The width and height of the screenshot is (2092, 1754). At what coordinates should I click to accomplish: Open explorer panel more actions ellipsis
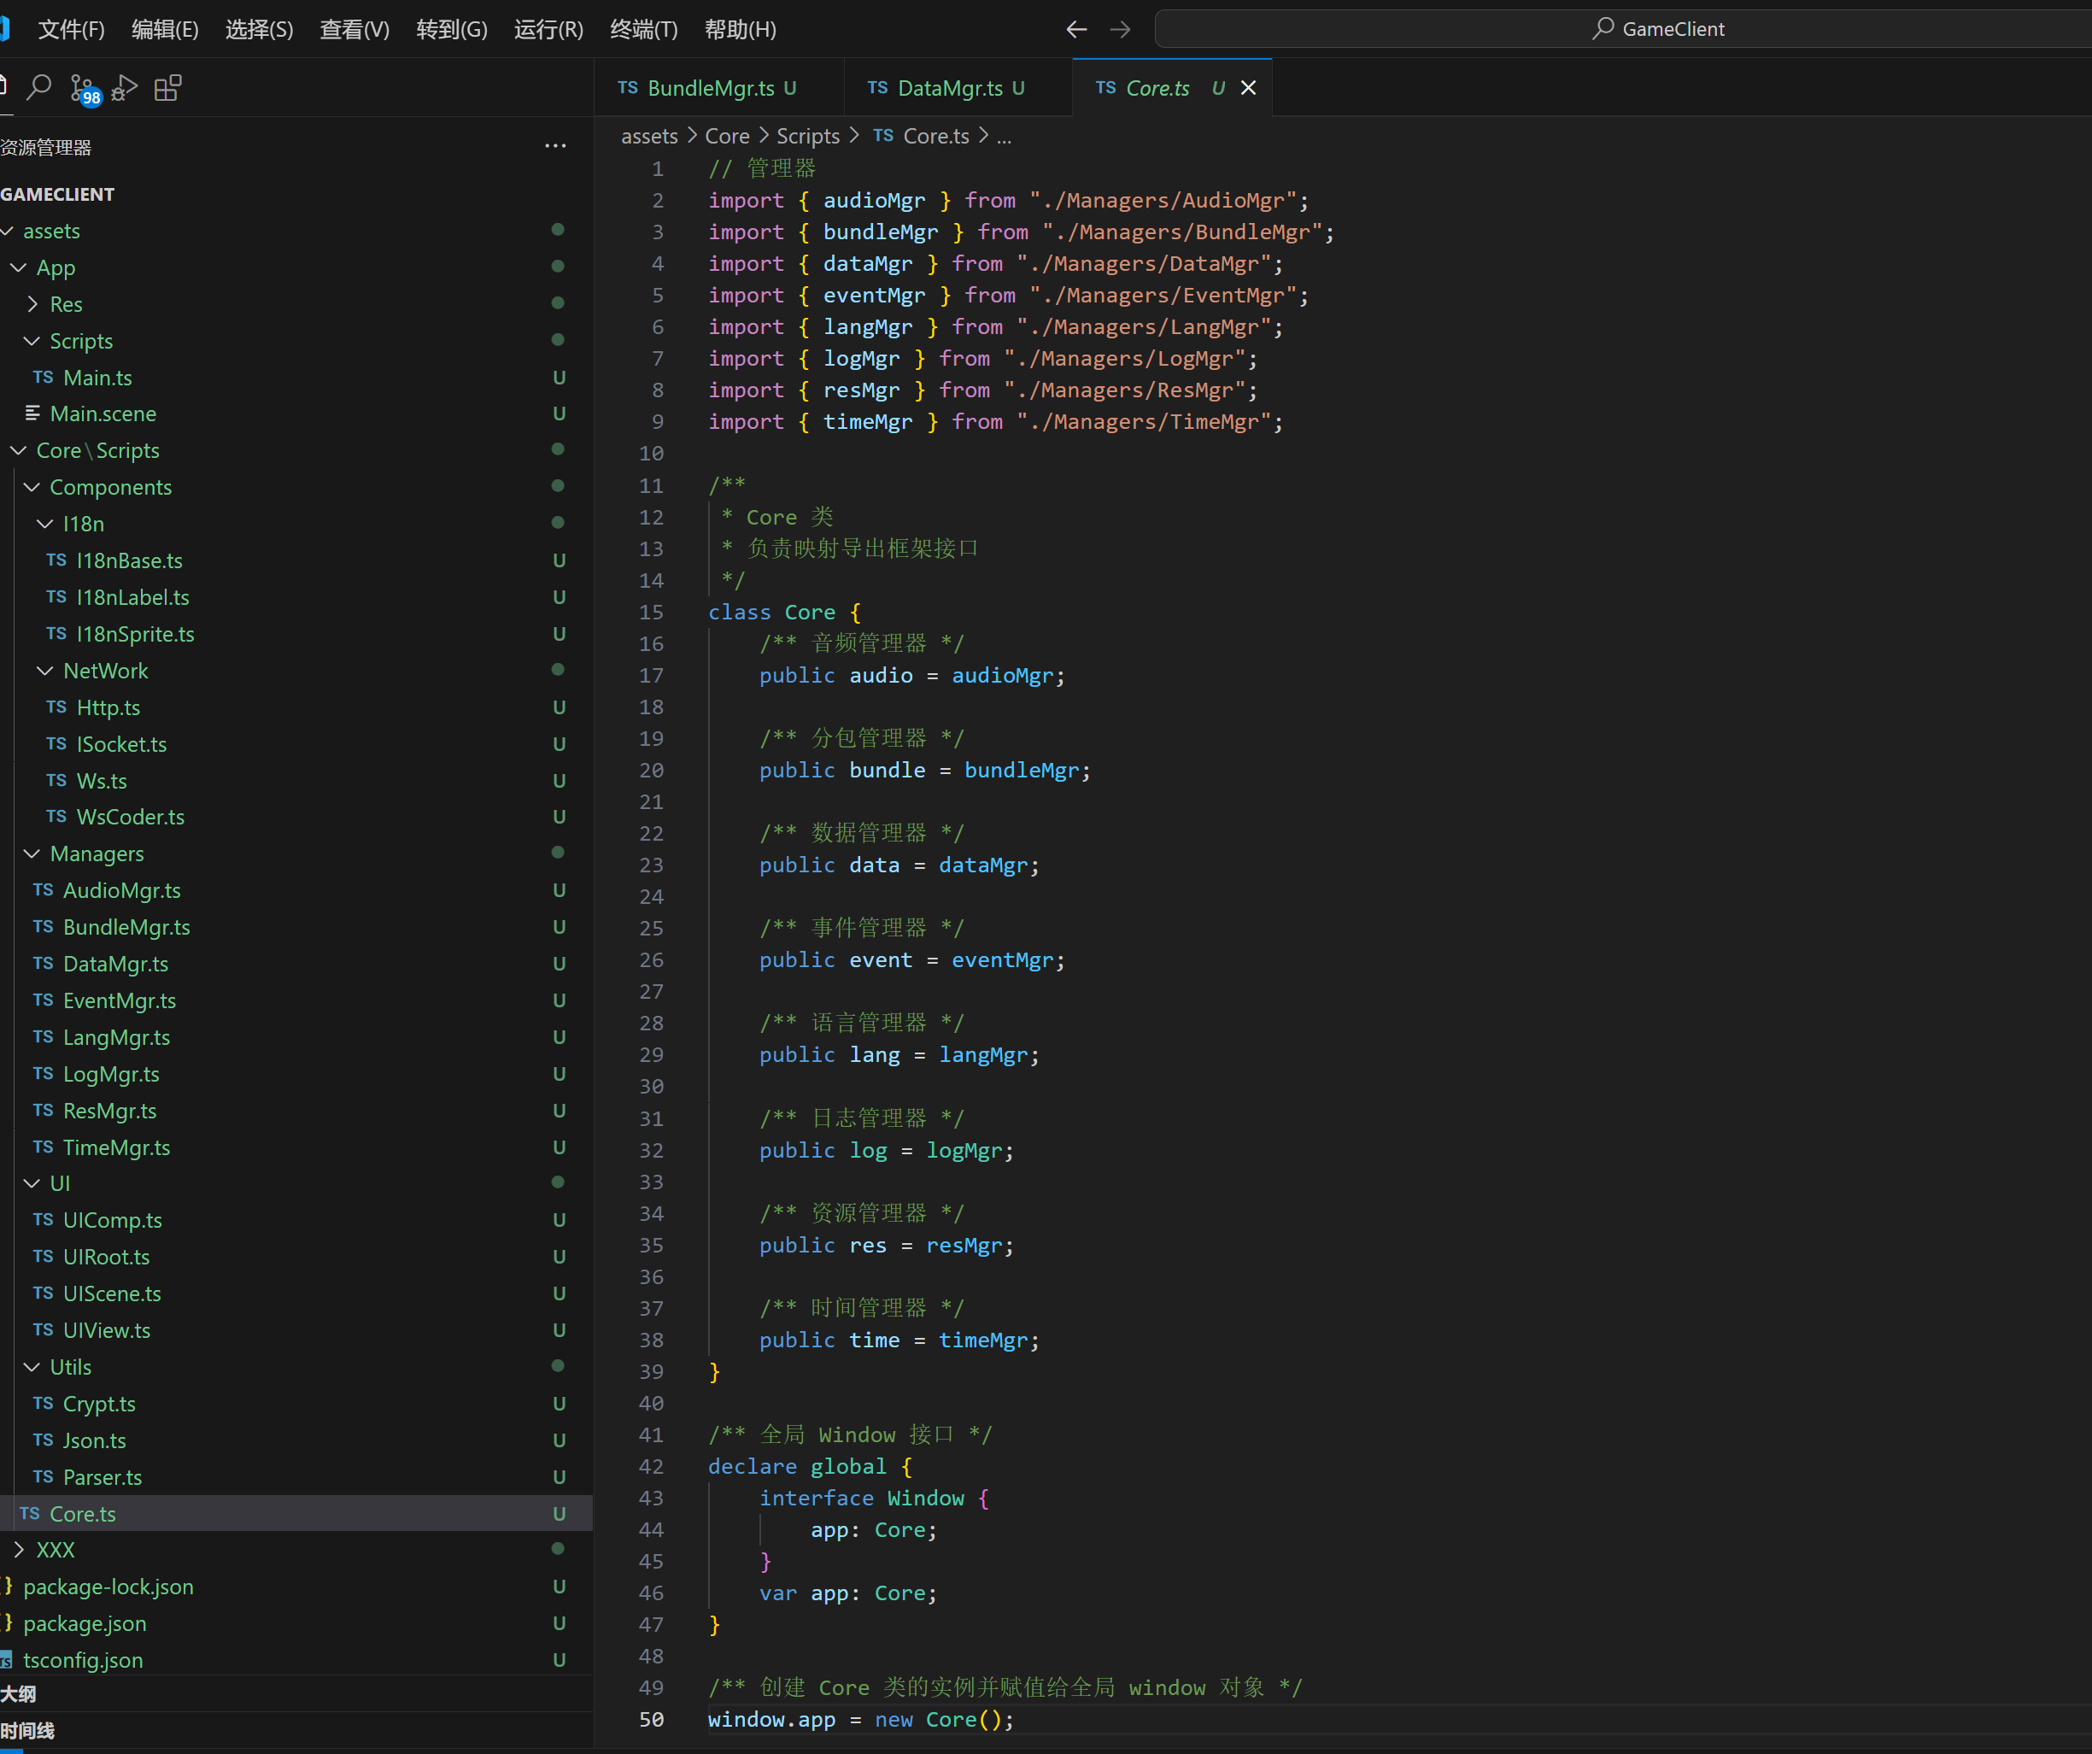click(555, 146)
